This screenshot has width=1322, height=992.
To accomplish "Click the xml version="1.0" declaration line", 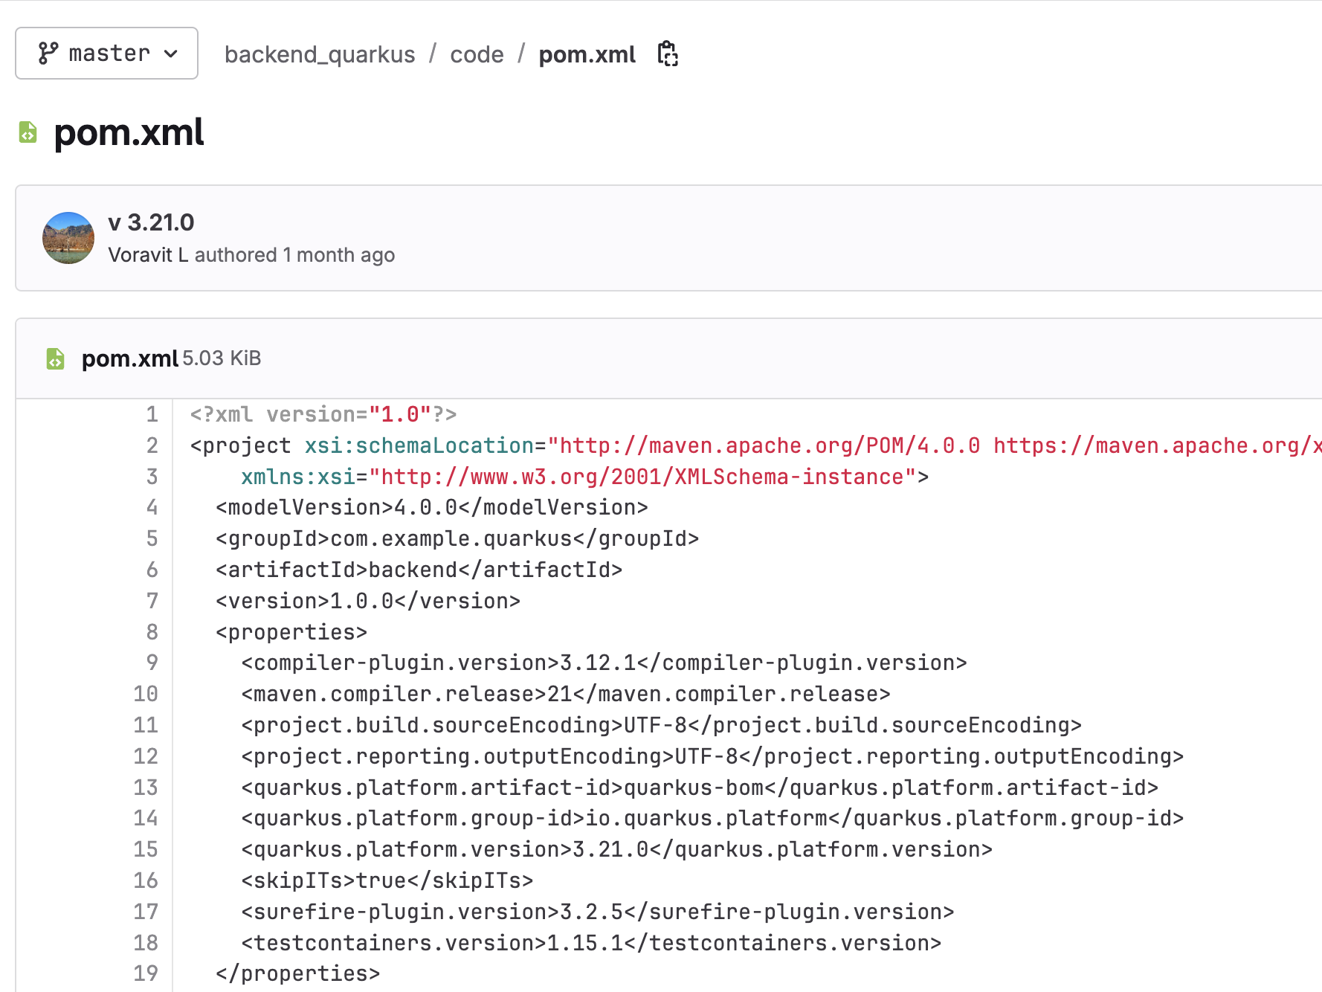I will (x=323, y=414).
